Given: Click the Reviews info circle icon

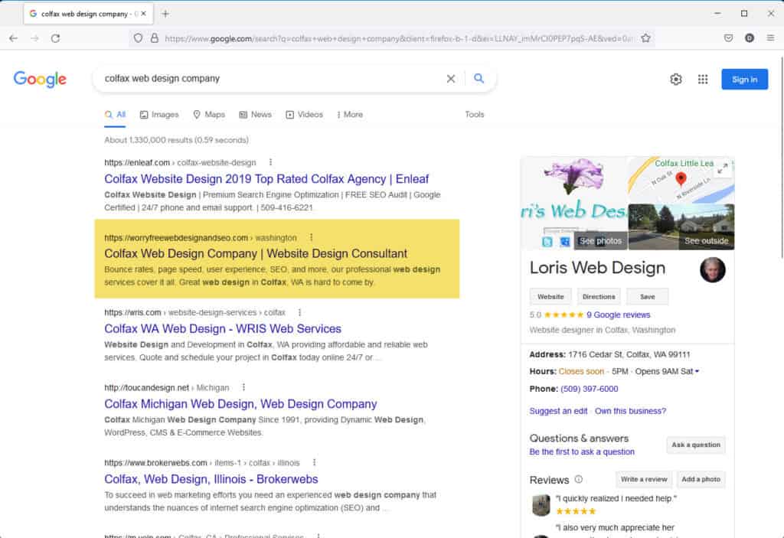Looking at the screenshot, I should 579,479.
